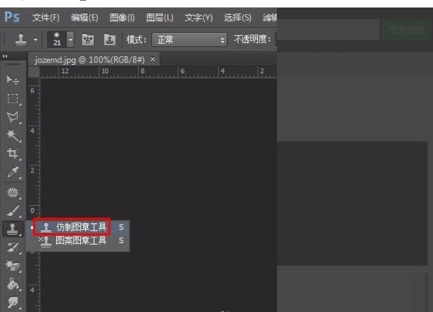Click the 不透明度 label

click(x=252, y=40)
